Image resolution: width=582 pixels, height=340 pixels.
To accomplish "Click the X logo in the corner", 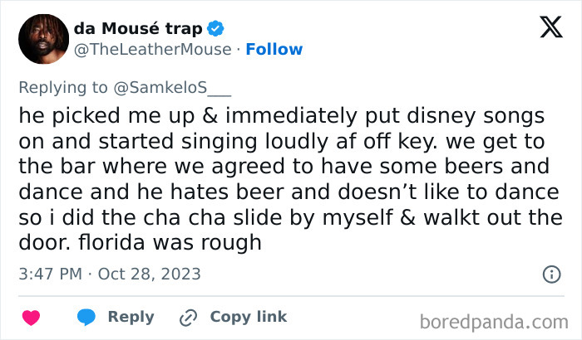I will (550, 27).
